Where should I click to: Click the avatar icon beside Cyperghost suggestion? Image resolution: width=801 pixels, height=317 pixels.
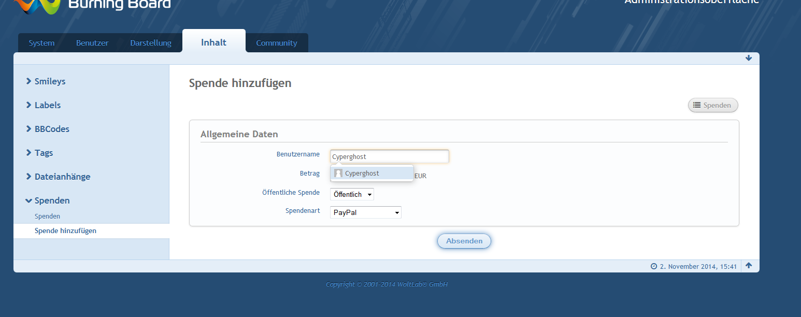[x=338, y=174]
